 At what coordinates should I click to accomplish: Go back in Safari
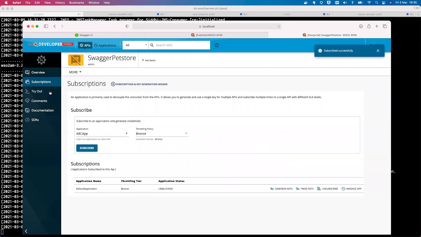tap(55, 26)
